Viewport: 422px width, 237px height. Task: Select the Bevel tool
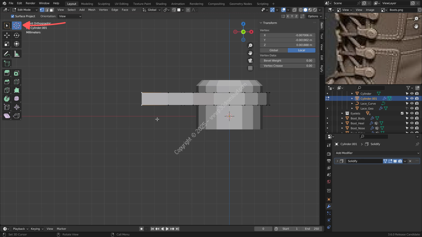(7, 82)
